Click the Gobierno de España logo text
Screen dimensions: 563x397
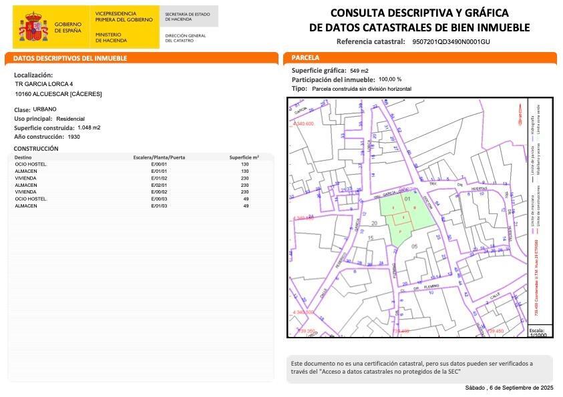[69, 27]
